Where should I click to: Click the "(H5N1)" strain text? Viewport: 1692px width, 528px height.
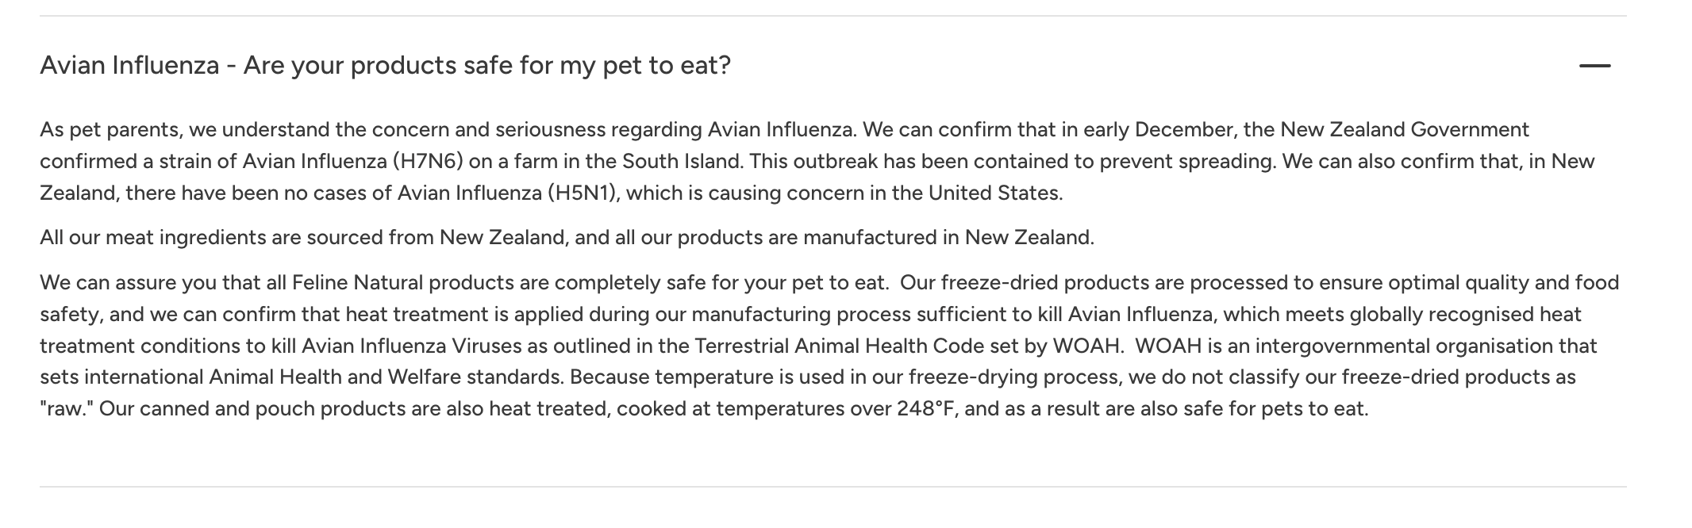[x=583, y=193]
